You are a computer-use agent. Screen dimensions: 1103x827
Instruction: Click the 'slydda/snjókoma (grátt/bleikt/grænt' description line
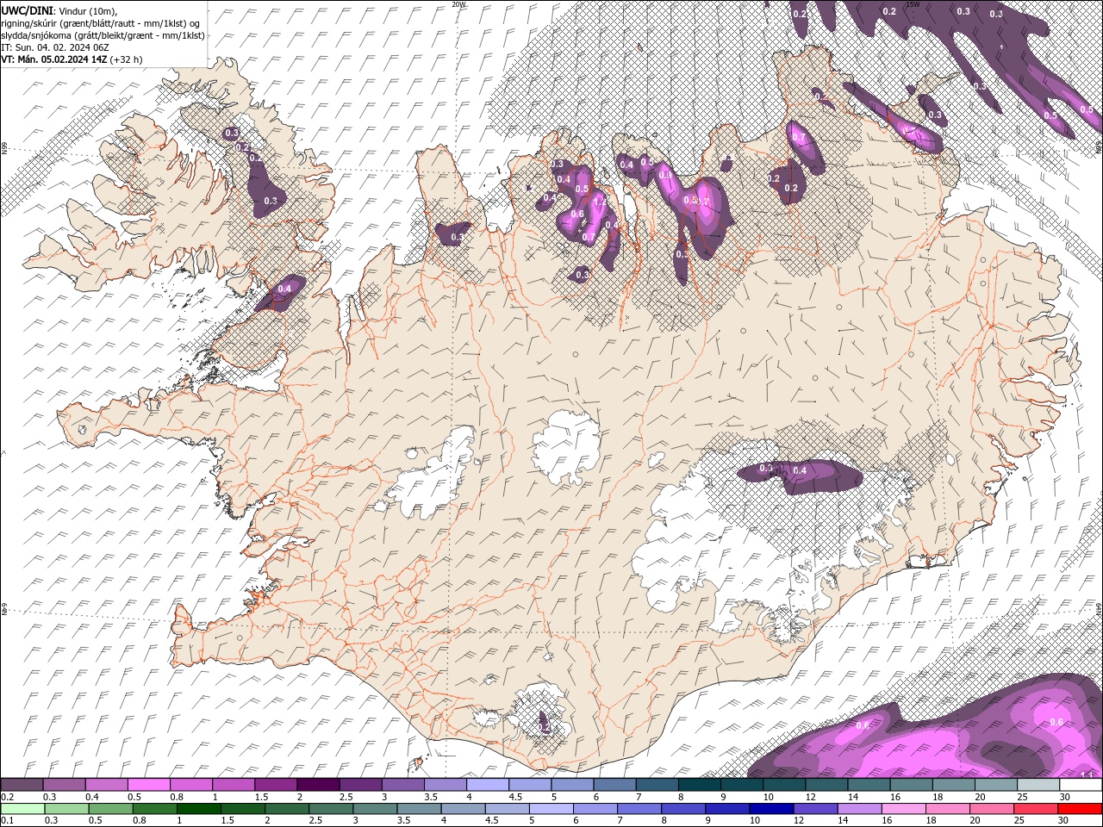103,35
